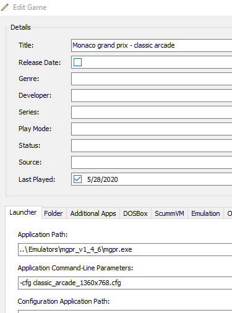
Task: Enable the Release Date checkbox
Action: [x=77, y=62]
